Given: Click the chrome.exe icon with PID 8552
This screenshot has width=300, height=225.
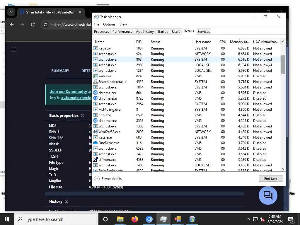Looking at the screenshot, I should pyautogui.click(x=95, y=120).
